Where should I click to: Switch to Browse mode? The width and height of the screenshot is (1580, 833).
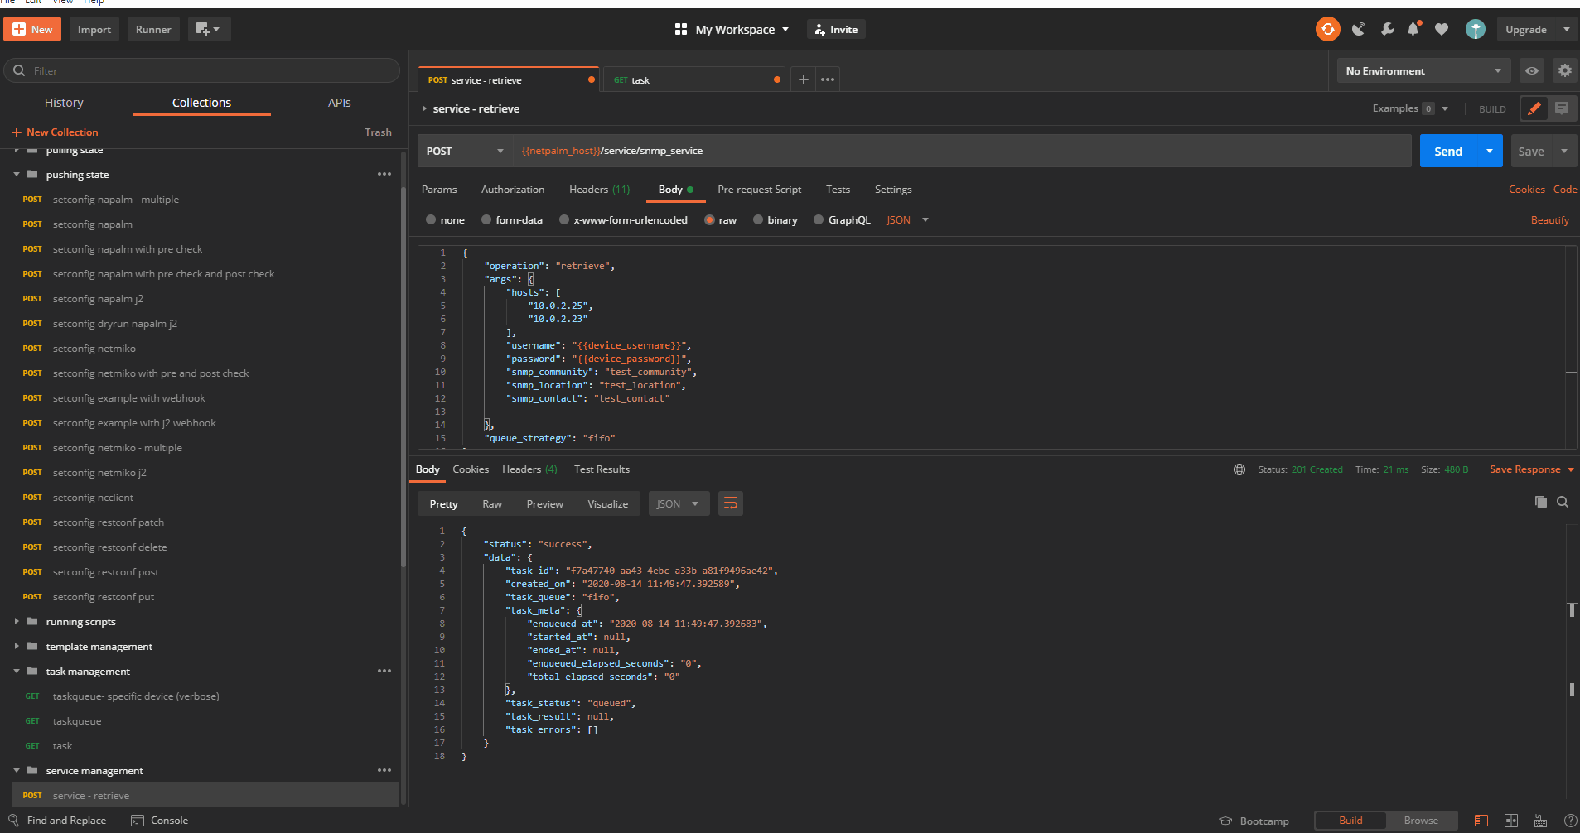coord(1421,821)
